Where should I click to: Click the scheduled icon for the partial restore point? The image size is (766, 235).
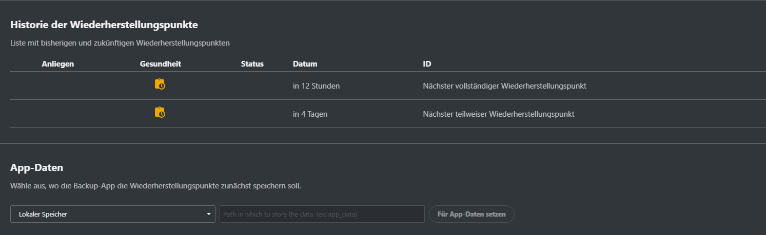[160, 113]
